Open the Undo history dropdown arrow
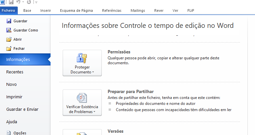255x135 pixels. click(x=23, y=2)
